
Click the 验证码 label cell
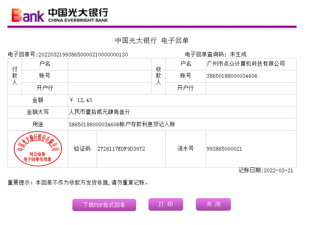(x=82, y=149)
